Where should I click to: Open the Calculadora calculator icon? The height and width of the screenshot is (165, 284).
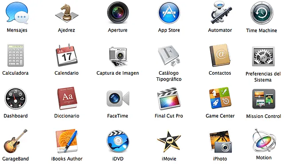point(16,55)
